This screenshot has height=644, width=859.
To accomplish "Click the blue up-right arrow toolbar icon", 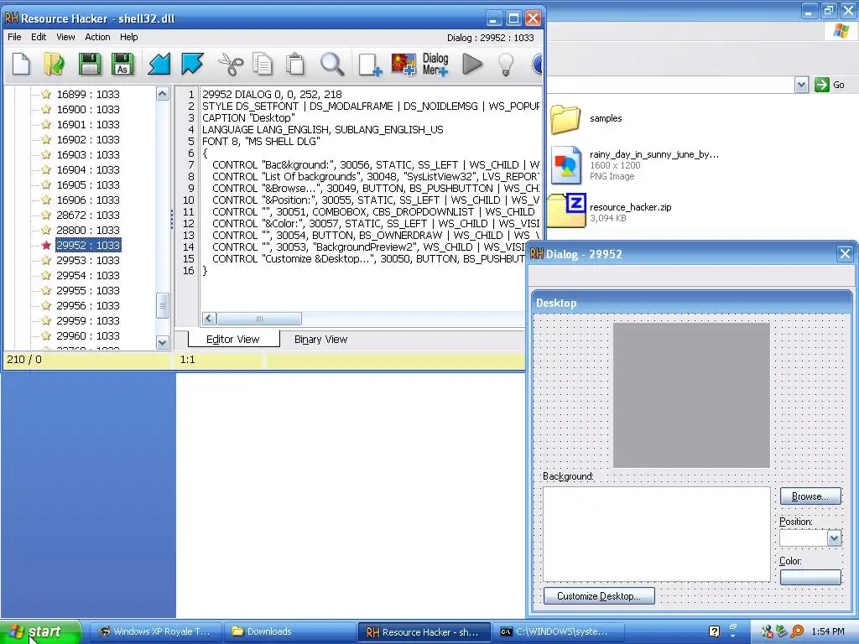I will pos(192,64).
